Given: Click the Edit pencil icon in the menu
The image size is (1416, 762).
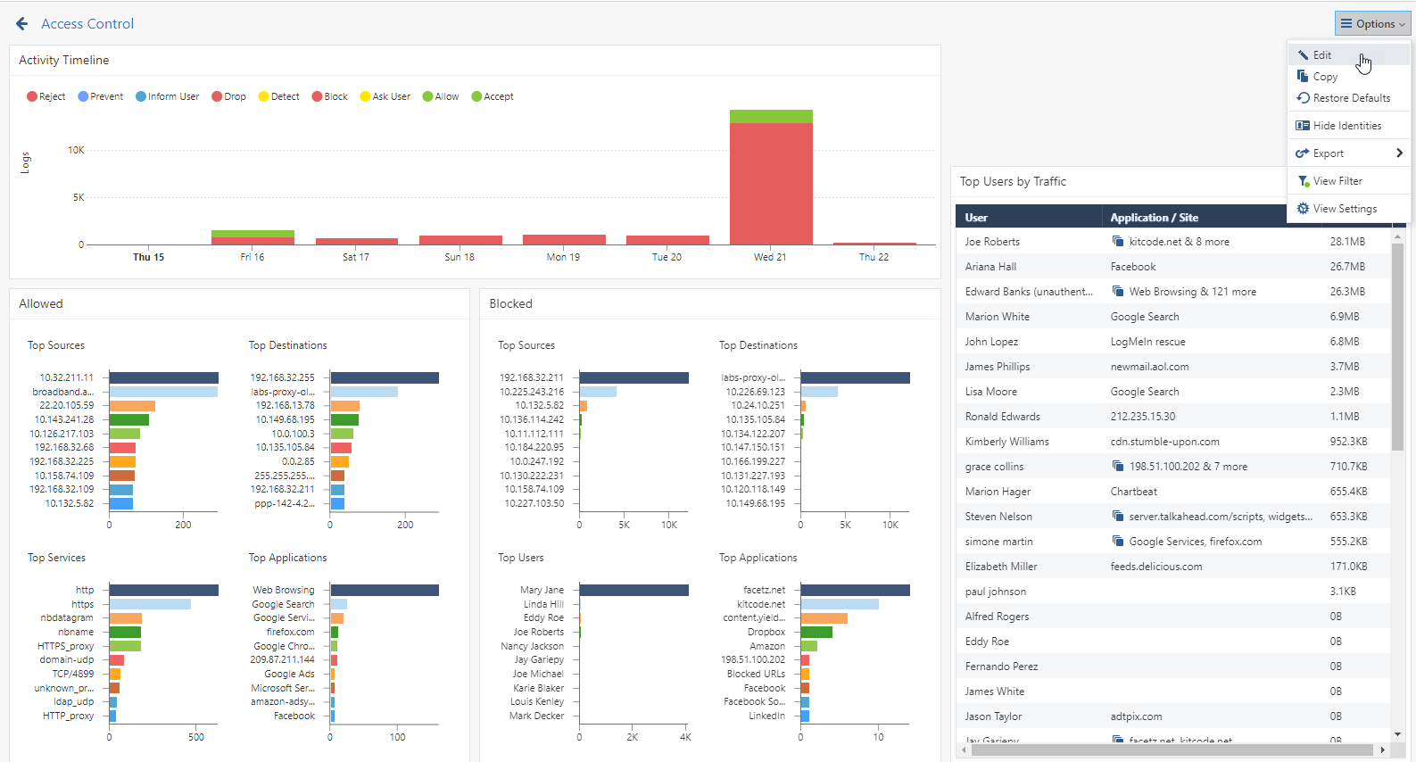Looking at the screenshot, I should click(1303, 55).
